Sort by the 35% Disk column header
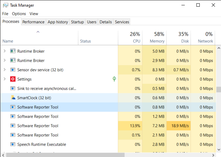 tap(179, 38)
